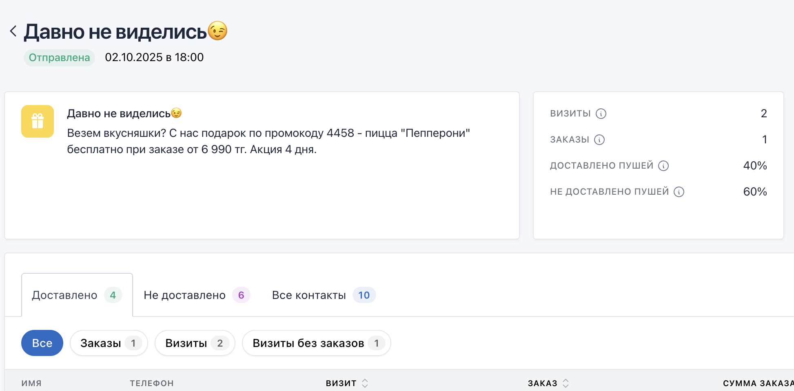This screenshot has height=391, width=794.
Task: Click the winking emoji in page title
Action: pos(217,31)
